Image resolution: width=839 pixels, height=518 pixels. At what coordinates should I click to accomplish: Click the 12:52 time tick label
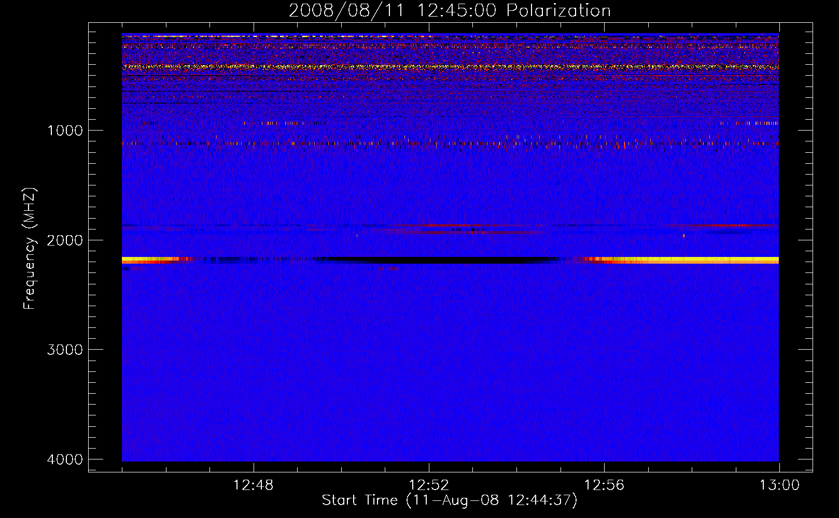pyautogui.click(x=429, y=485)
